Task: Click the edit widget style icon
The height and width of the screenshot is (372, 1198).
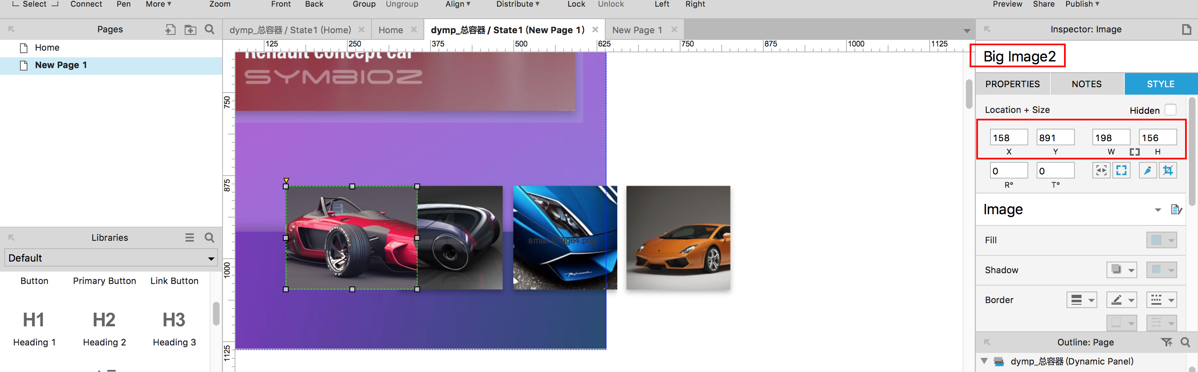Action: [x=1176, y=209]
